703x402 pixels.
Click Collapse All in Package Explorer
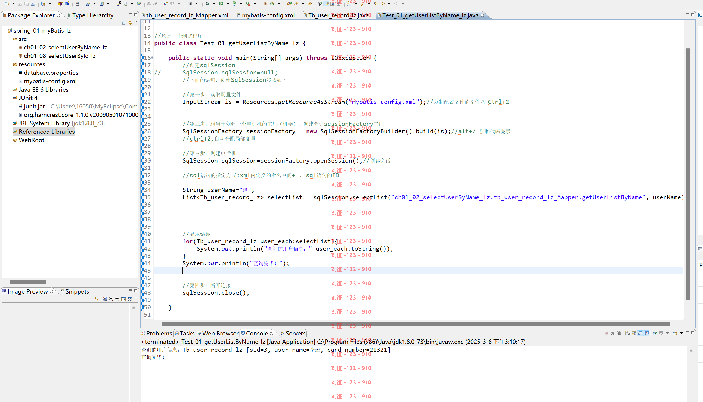click(123, 23)
